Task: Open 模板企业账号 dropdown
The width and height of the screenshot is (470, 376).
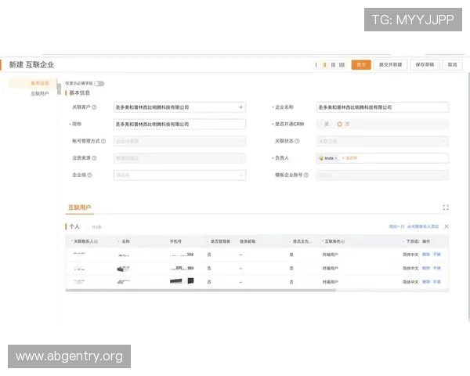Action: click(x=382, y=175)
